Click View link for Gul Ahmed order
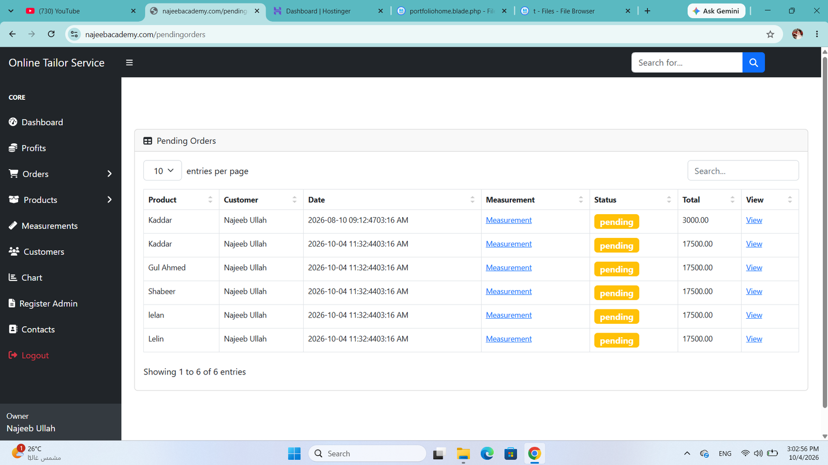Screen dimensions: 828x465 [x=754, y=267]
